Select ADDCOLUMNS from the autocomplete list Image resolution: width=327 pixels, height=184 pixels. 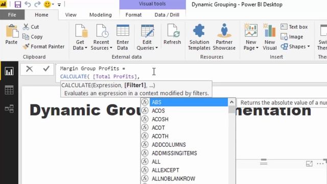[184, 145]
